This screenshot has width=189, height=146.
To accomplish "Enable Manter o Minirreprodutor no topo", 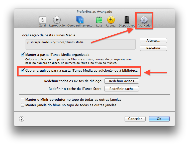I will [23, 100].
